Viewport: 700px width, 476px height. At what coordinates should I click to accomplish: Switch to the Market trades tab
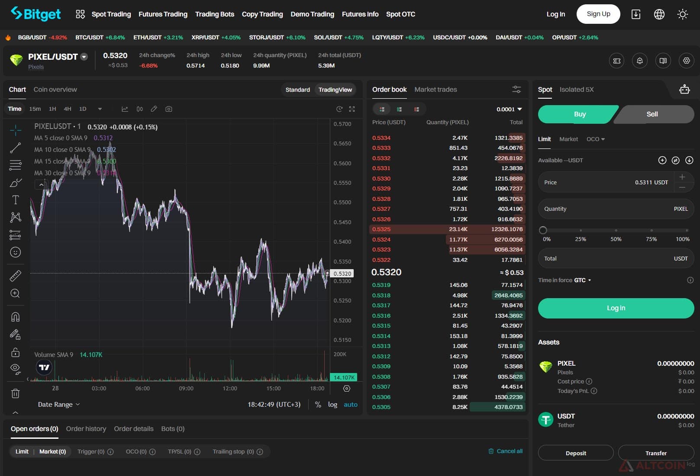coord(435,90)
